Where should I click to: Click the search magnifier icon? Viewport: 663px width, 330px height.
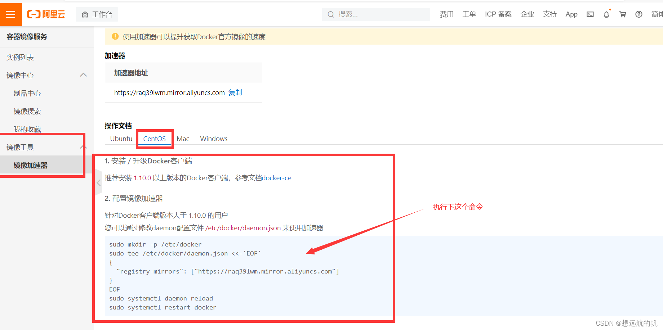coord(330,14)
